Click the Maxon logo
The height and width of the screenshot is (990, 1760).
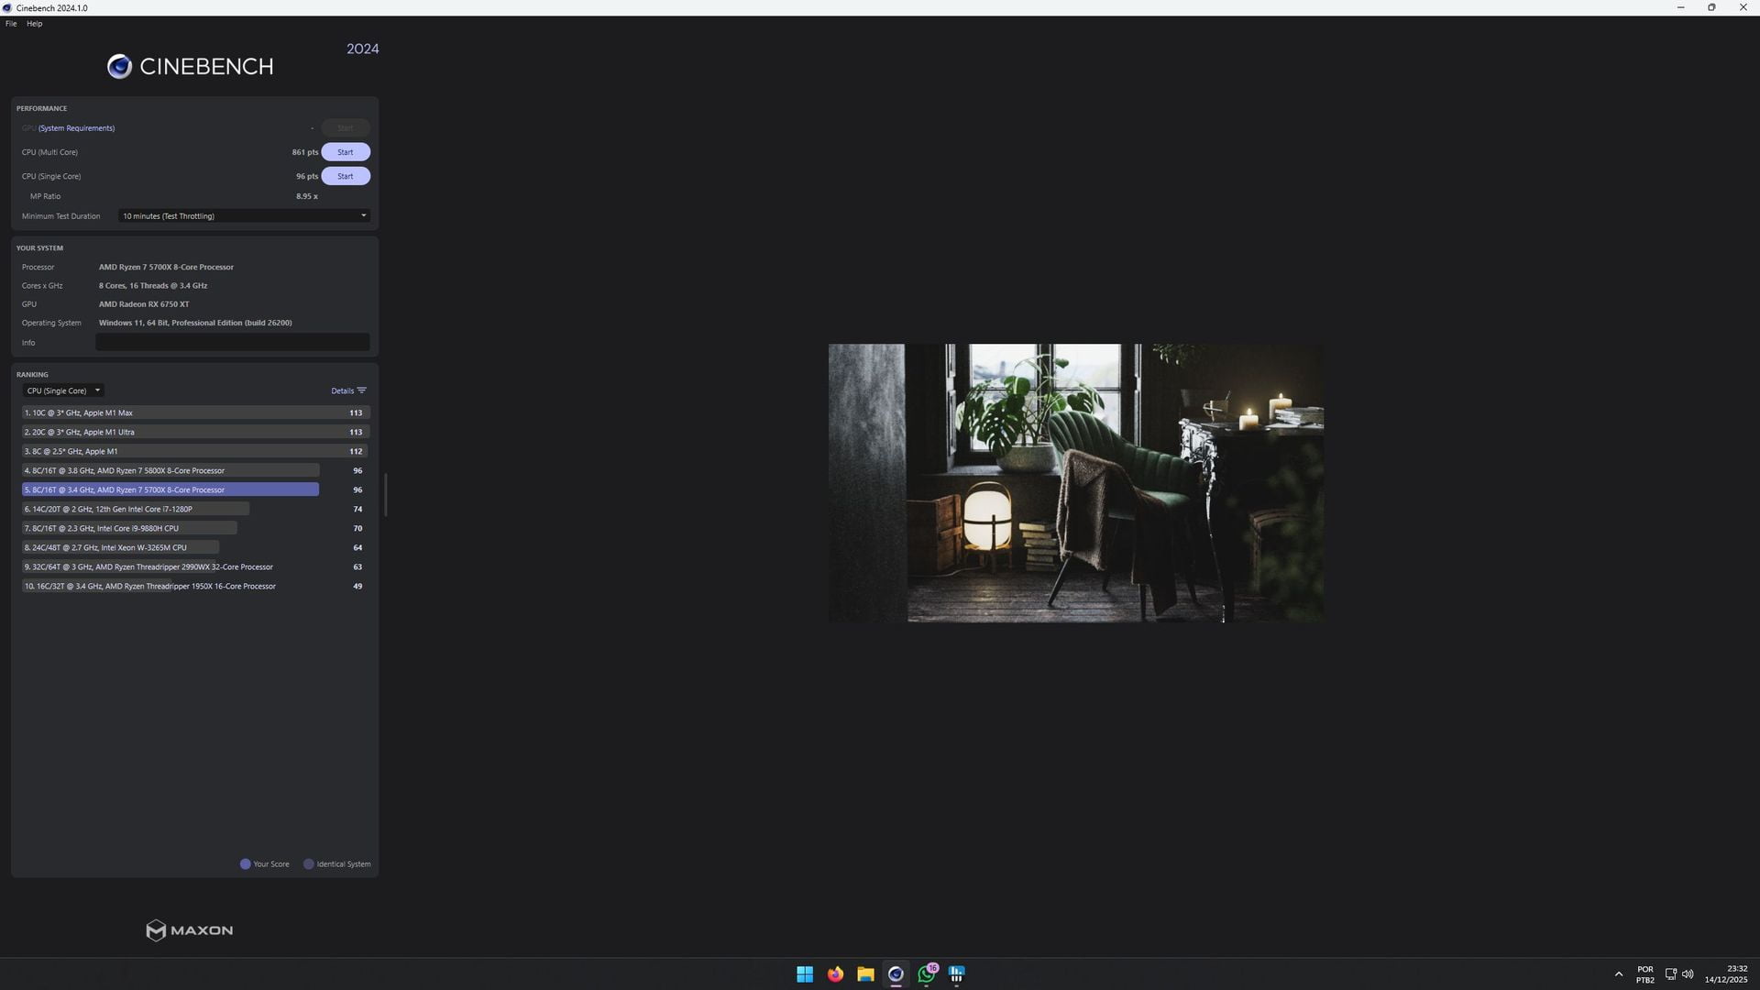click(190, 930)
